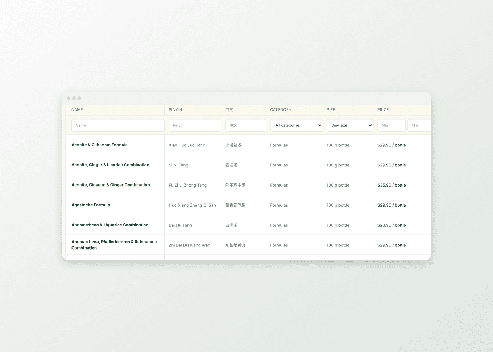493x352 pixels.
Task: Click the CATEGORY column header
Action: coord(281,110)
